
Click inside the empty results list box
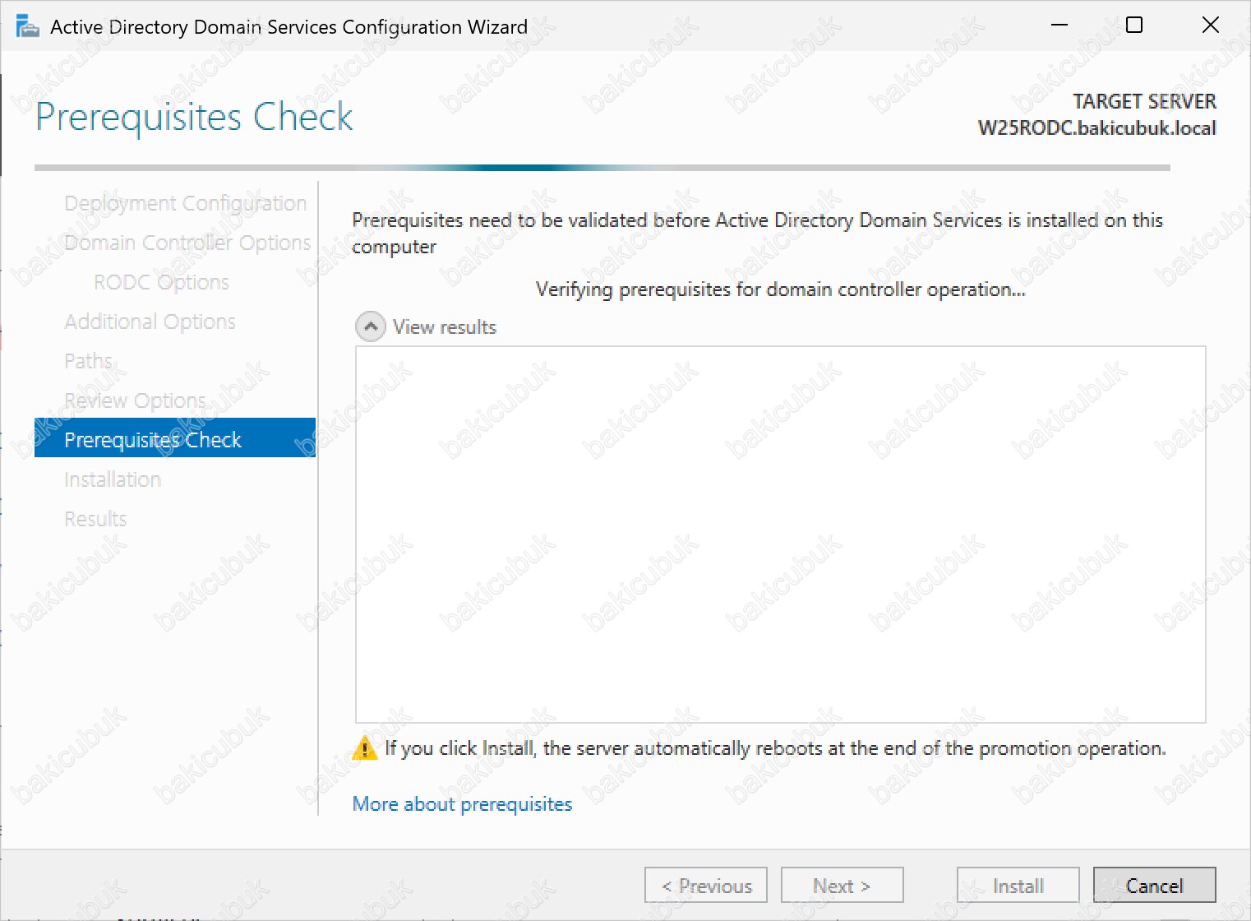[x=780, y=535]
